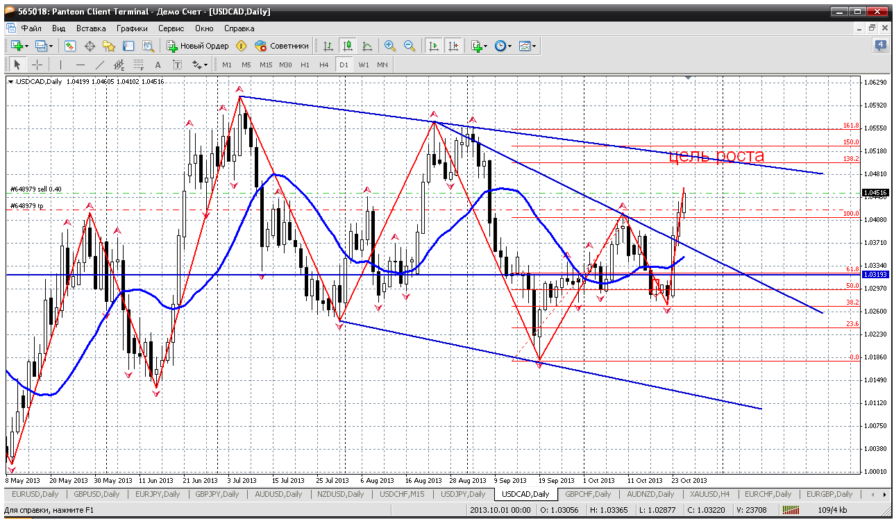Toggle Советники expert advisors button

pyautogui.click(x=281, y=46)
